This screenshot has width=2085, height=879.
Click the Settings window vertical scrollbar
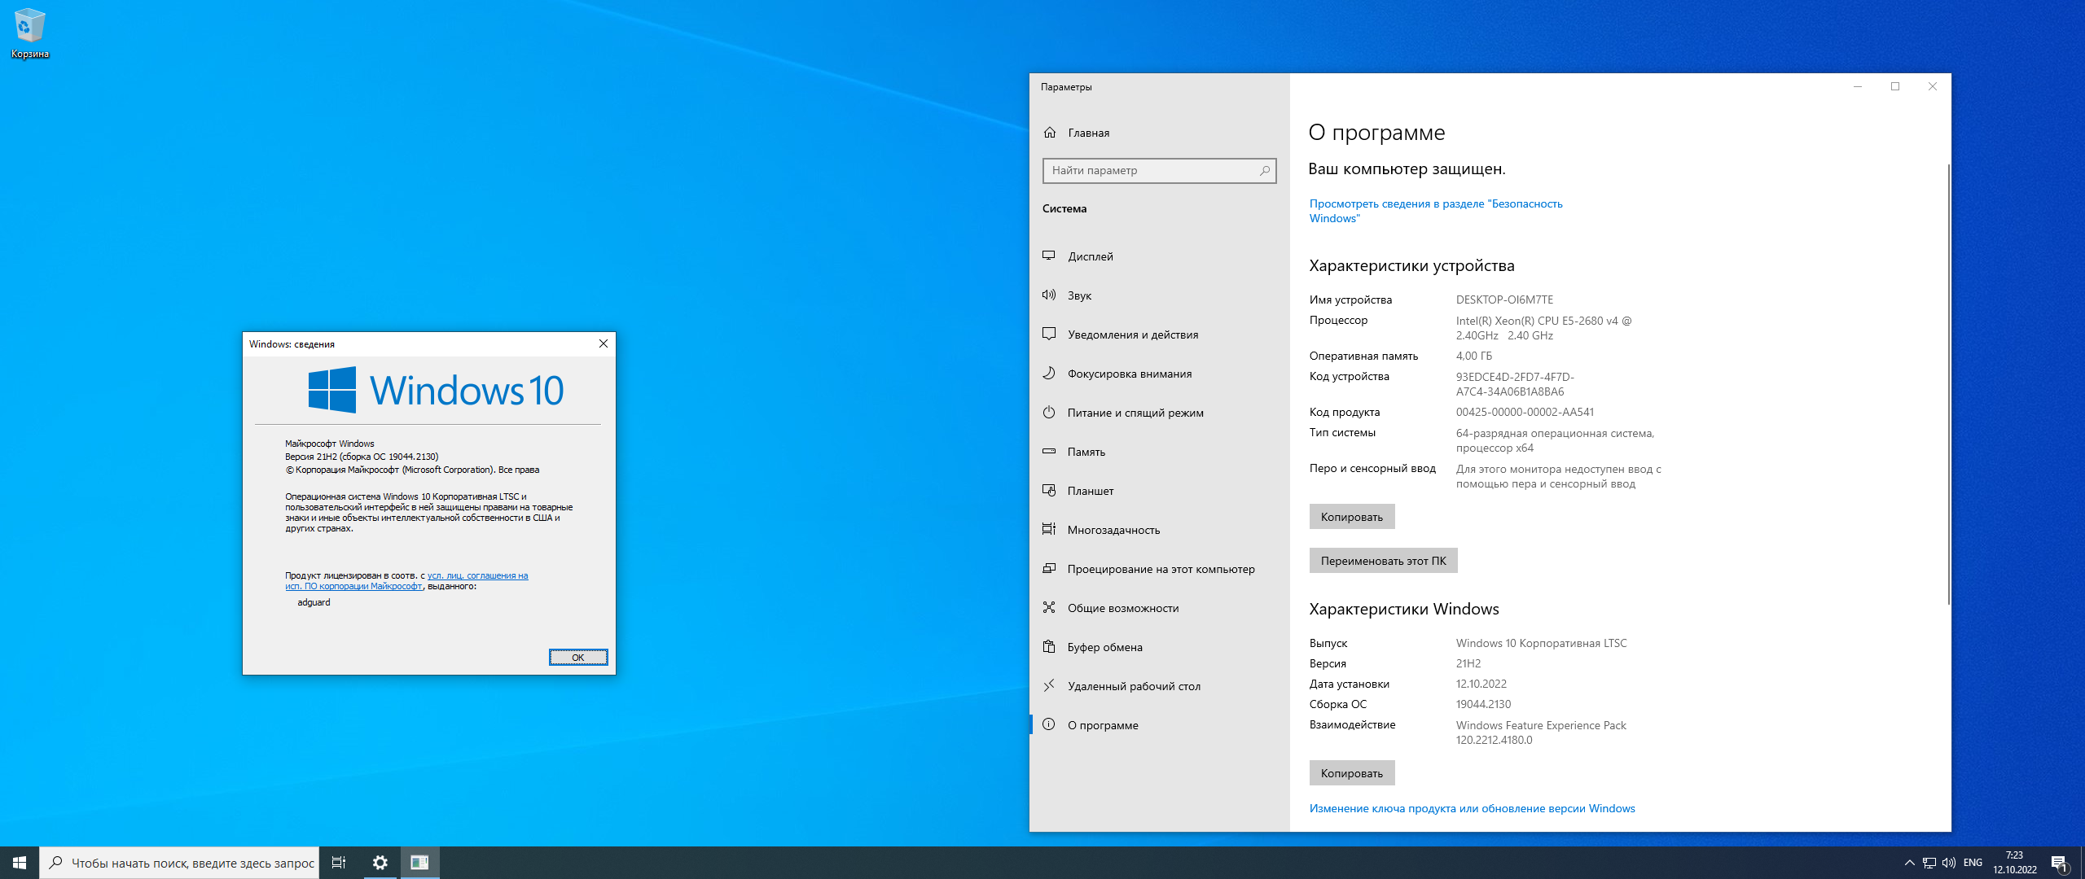[x=1948, y=383]
